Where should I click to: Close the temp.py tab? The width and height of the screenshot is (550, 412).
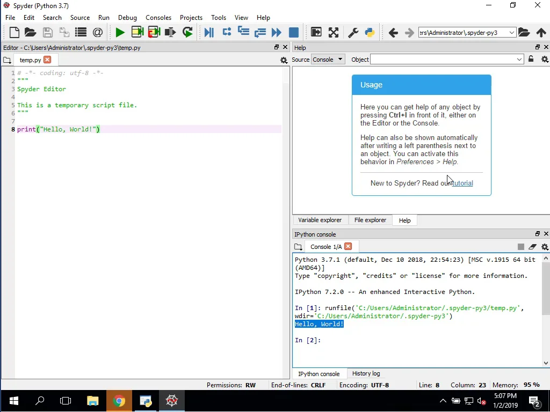(x=47, y=60)
